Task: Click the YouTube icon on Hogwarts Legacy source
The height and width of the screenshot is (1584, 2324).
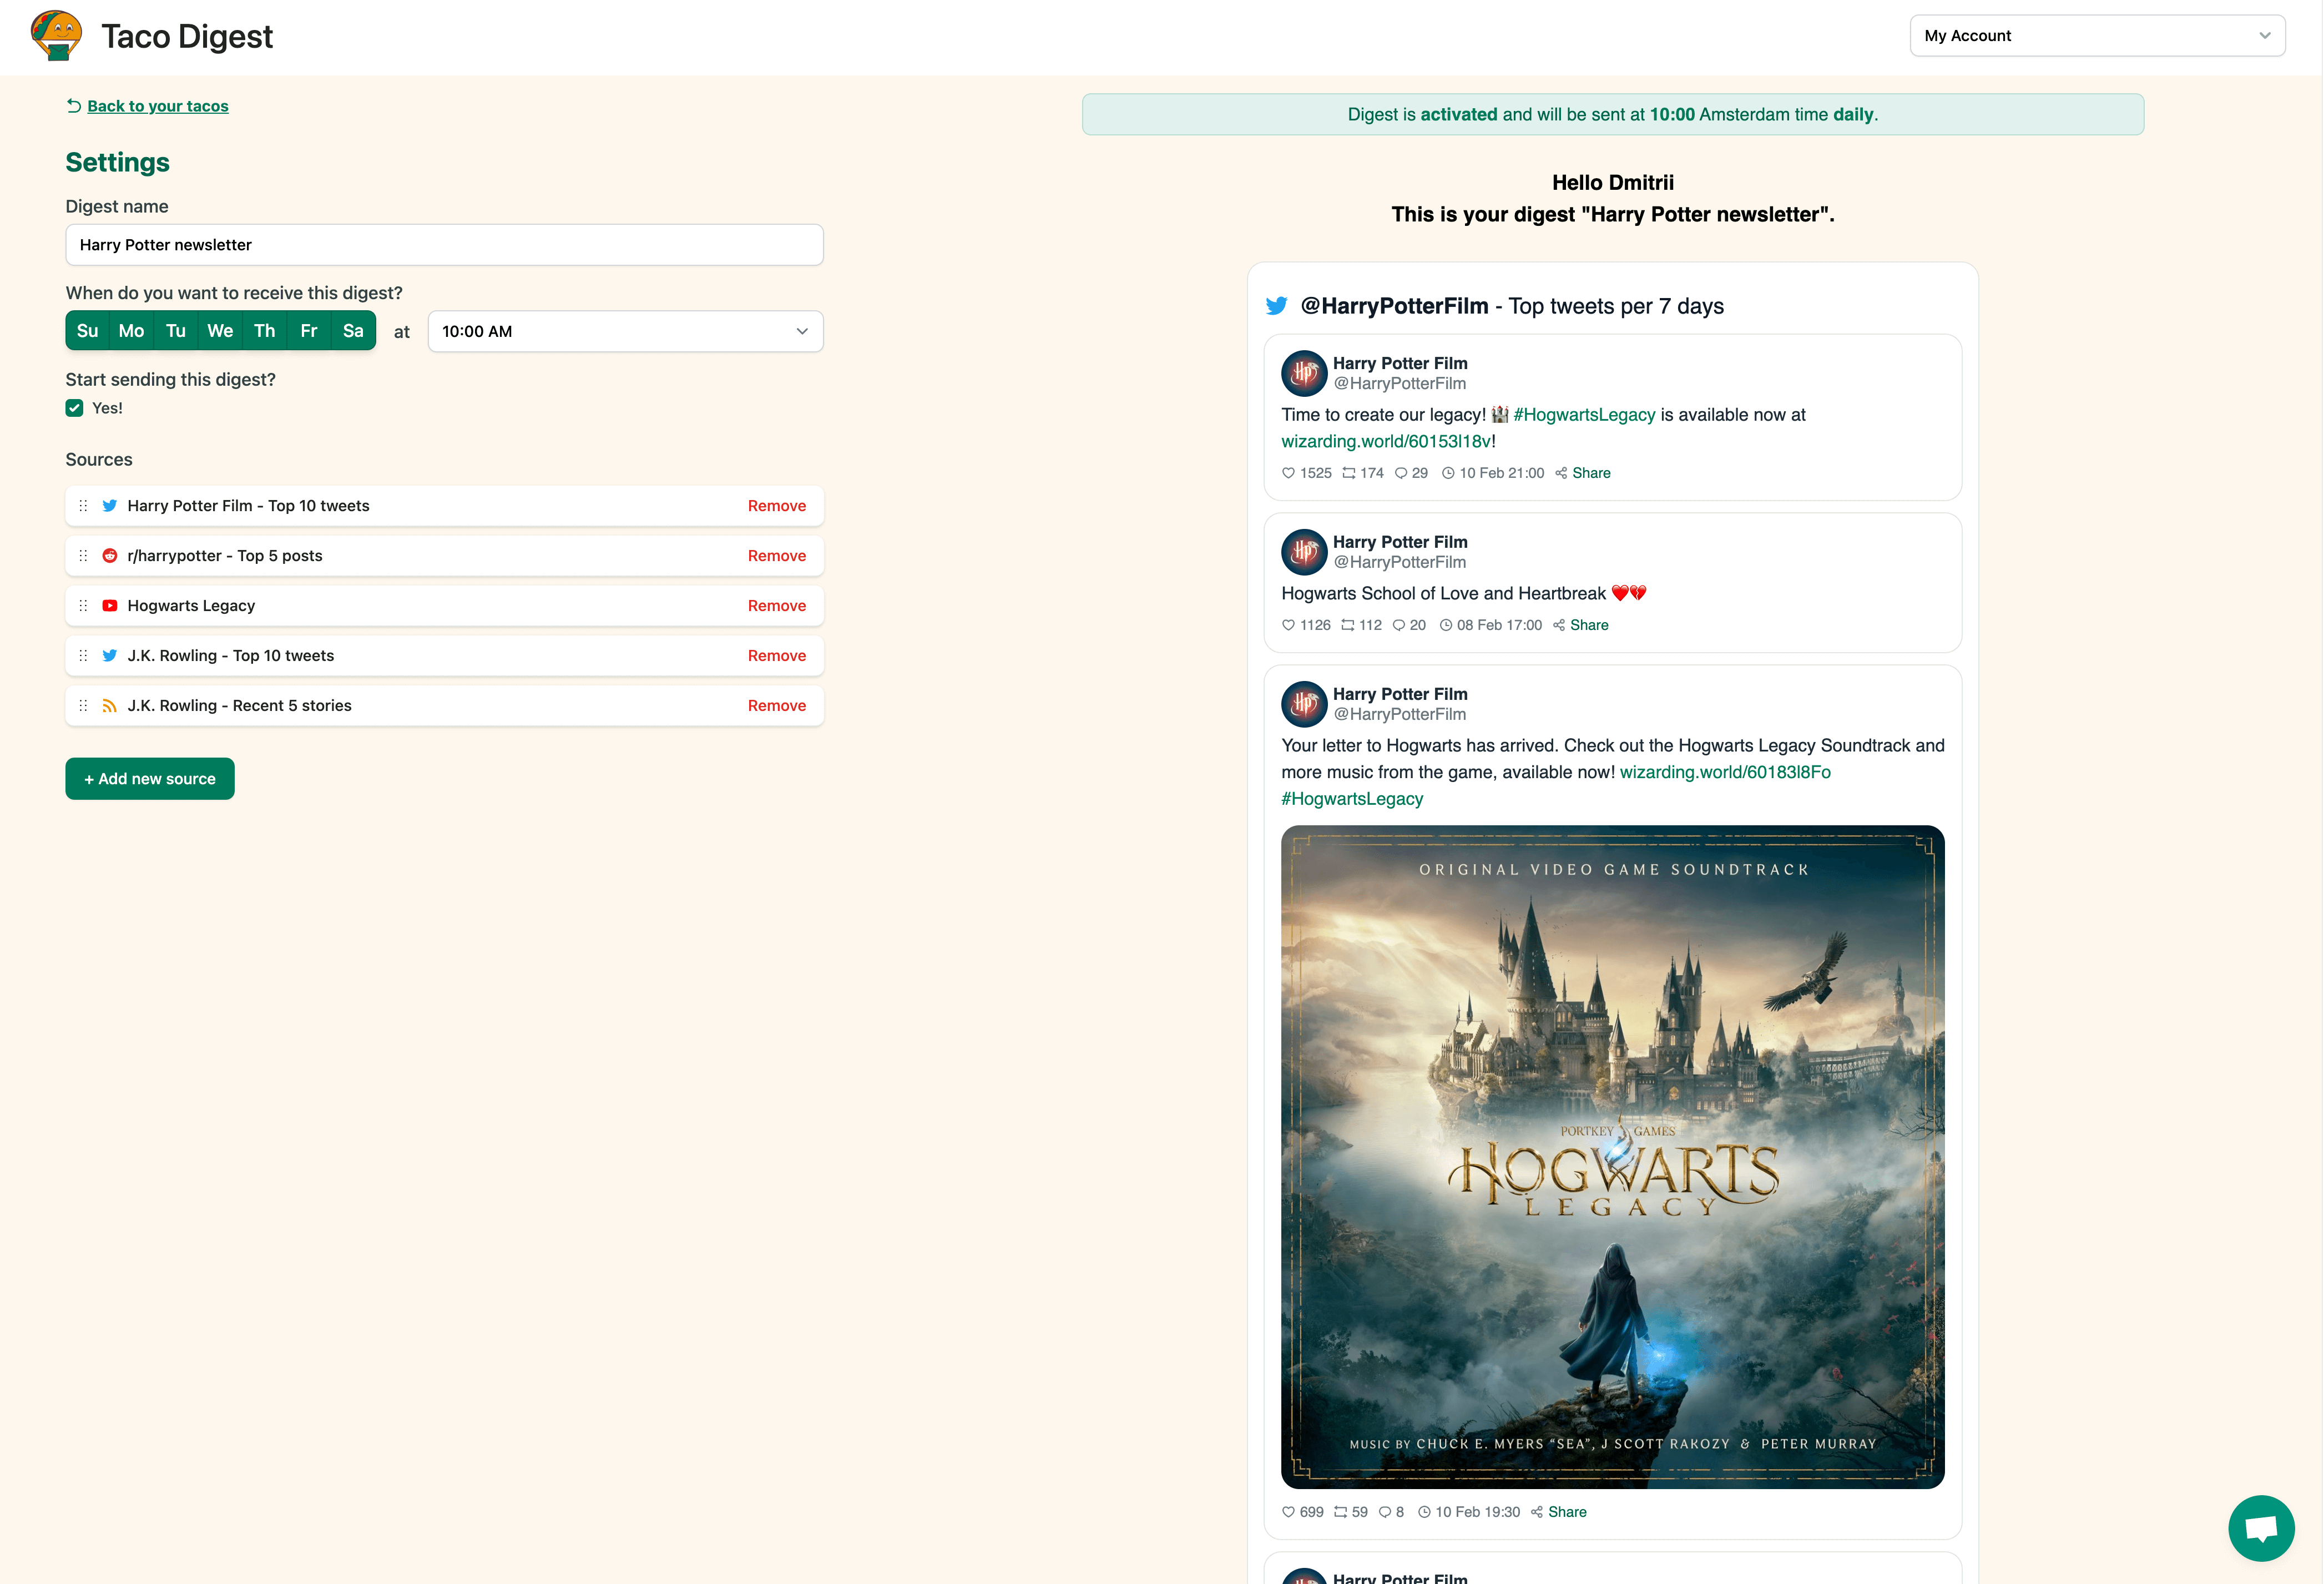Action: [x=110, y=606]
